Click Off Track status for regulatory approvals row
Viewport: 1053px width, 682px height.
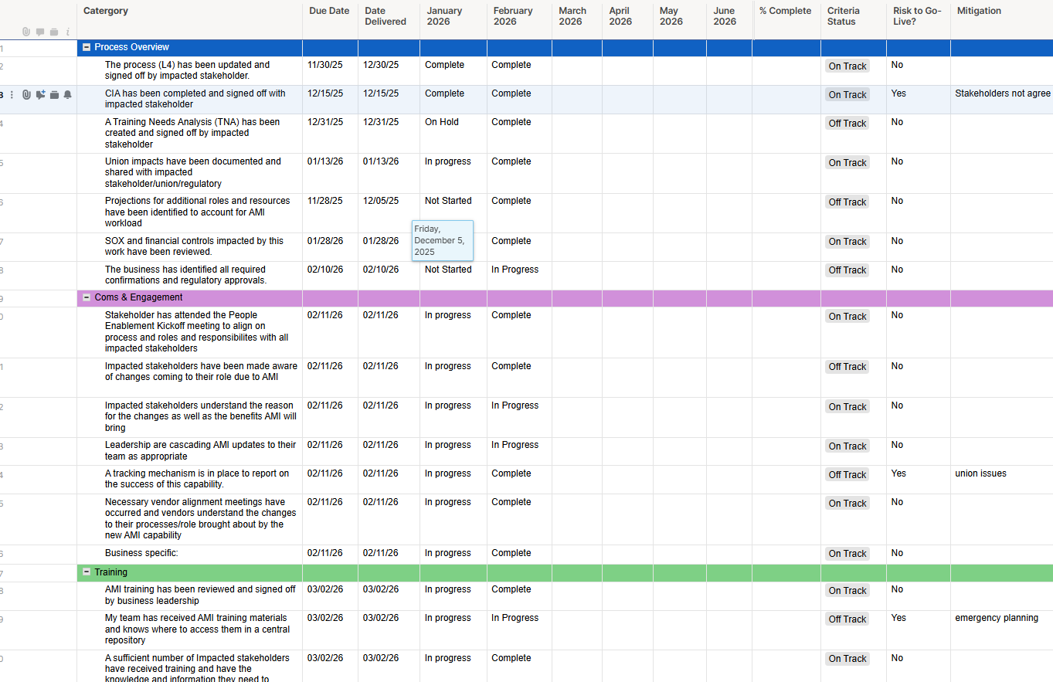pos(847,270)
